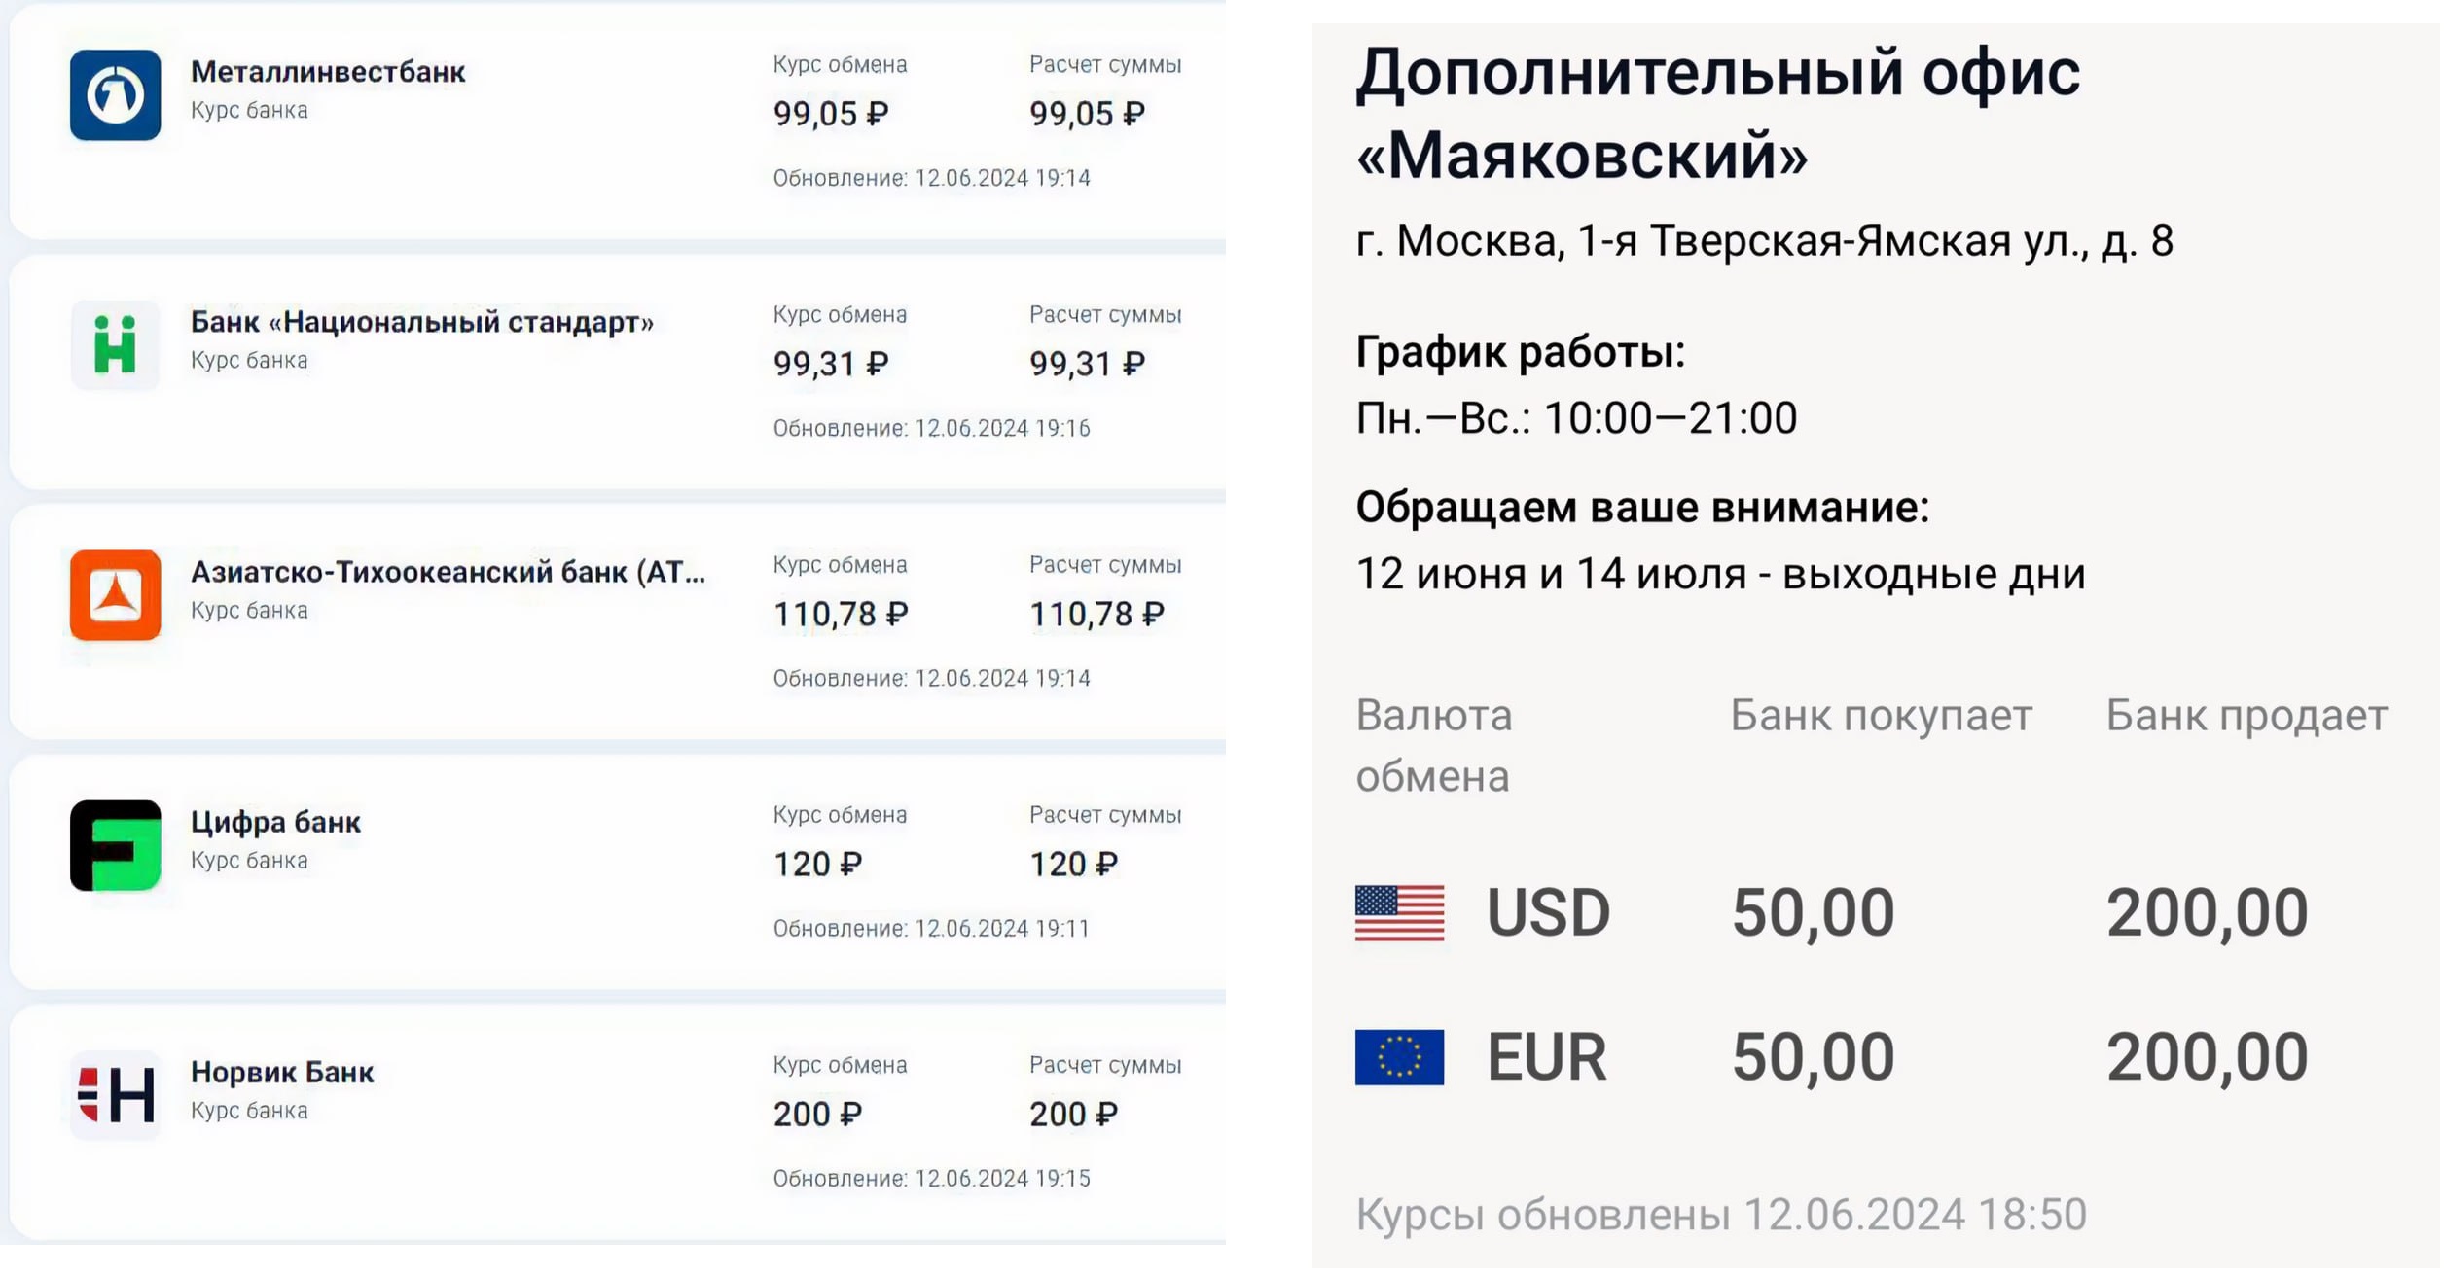Screen dimensions: 2444x1276
Task: Click Норвик Банк exchange rate 200 ₽
Action: 817,1115
